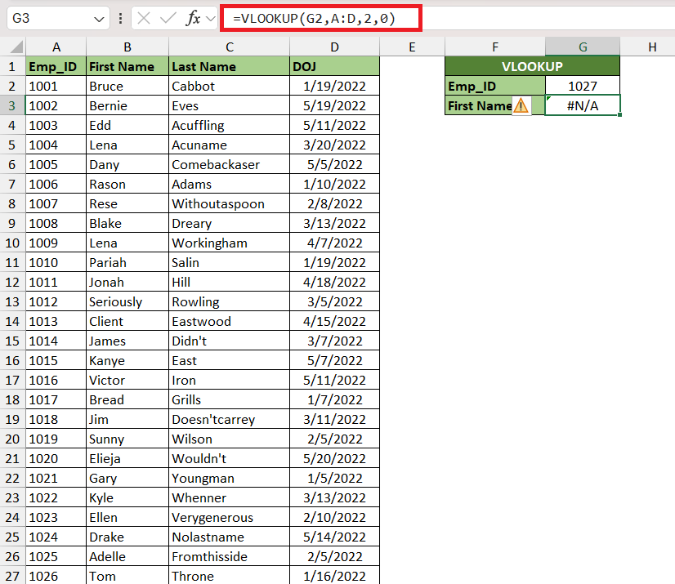Select the cell containing Acuffling

(x=230, y=125)
